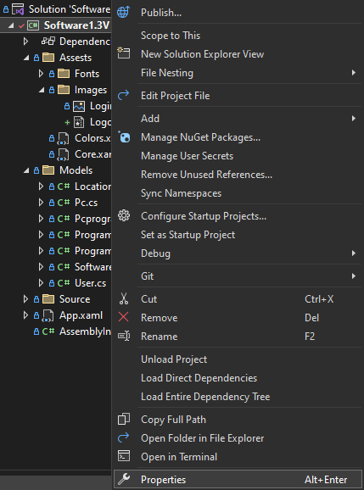
Task: Expand the App.xaml node
Action: 25,315
